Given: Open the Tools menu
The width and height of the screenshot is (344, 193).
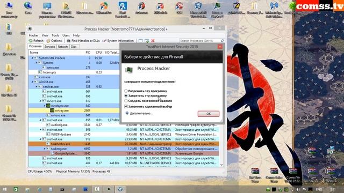Looking at the screenshot, I should tap(55, 35).
